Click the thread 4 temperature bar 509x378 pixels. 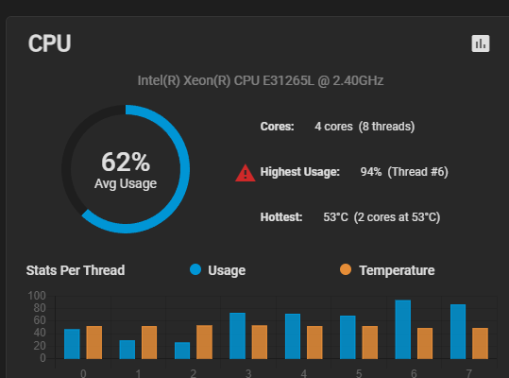click(x=314, y=342)
